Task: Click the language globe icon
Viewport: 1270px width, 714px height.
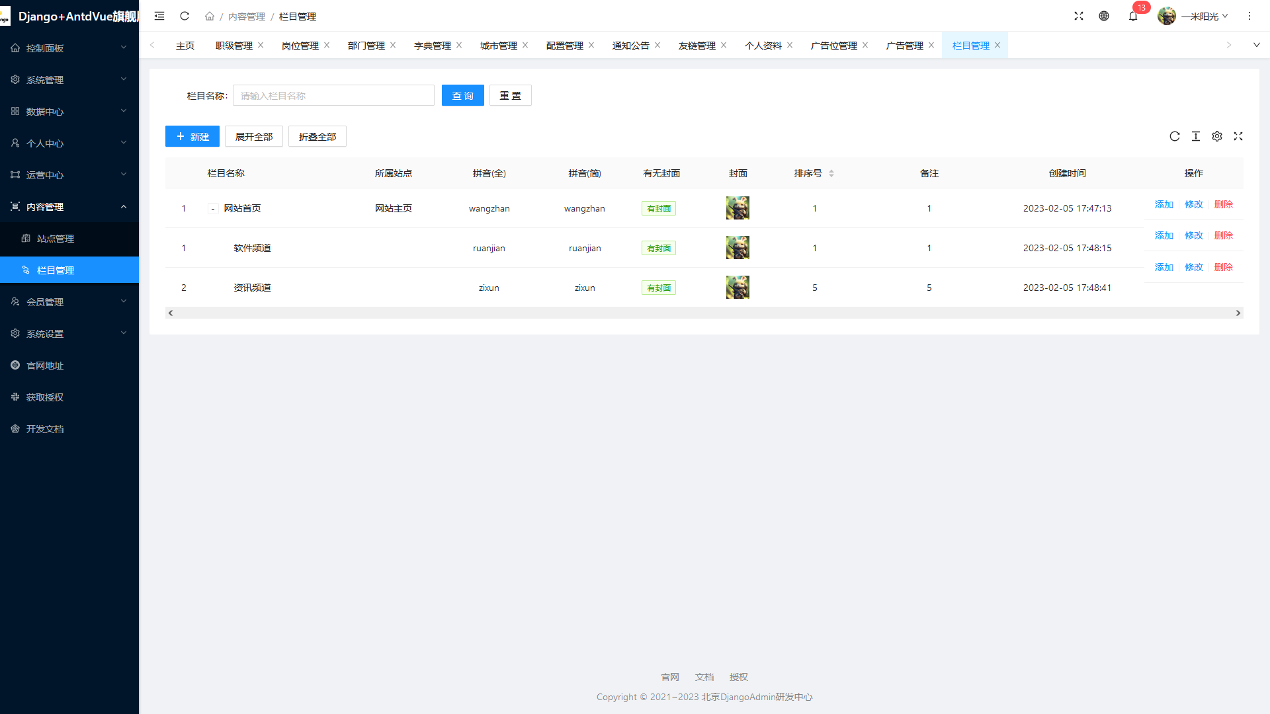Action: coord(1104,17)
